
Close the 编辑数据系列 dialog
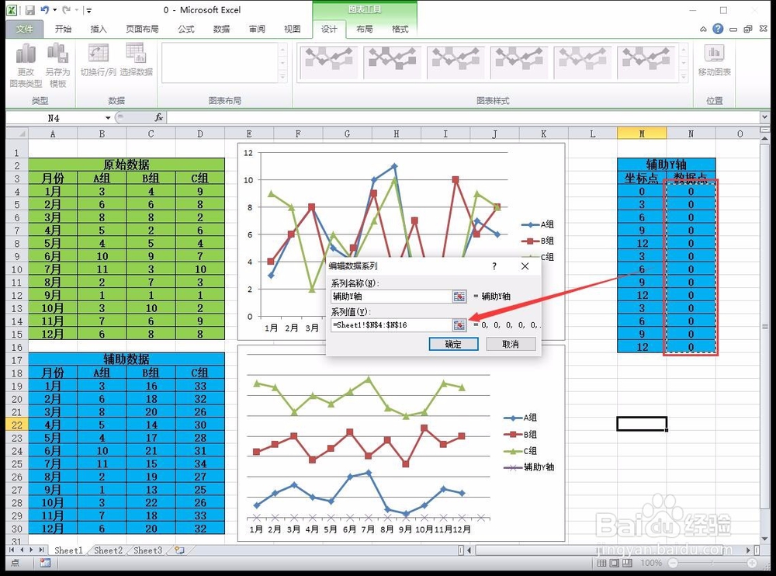(525, 266)
